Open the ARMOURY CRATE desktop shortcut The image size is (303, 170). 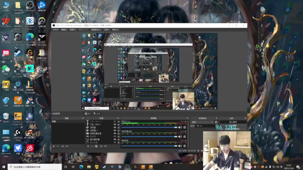18,39
